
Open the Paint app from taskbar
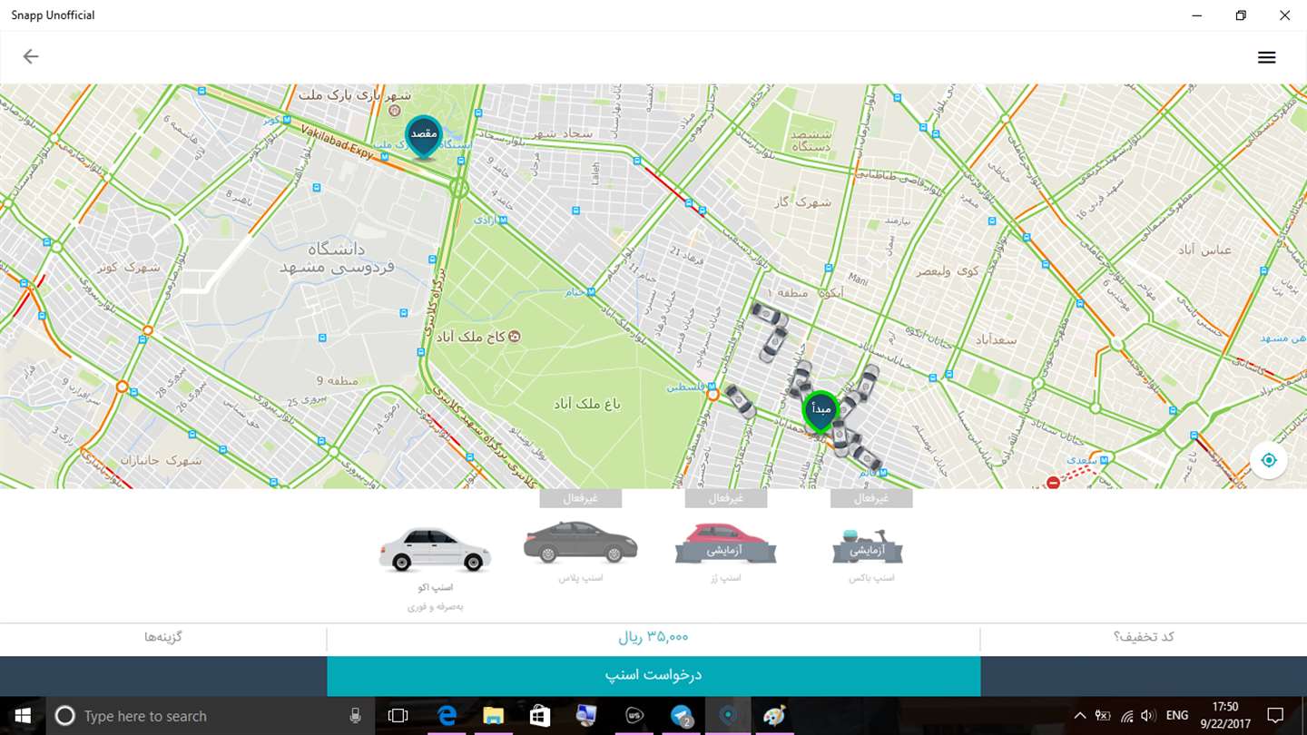[x=774, y=716]
